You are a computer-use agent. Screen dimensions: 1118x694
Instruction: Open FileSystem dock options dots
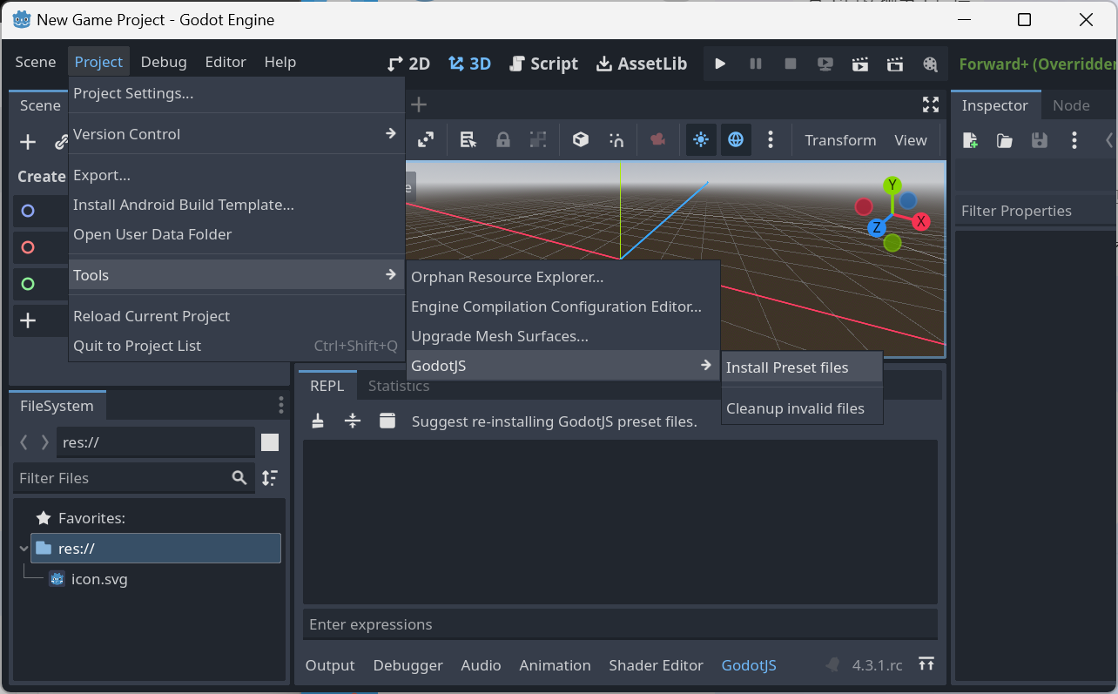click(280, 405)
